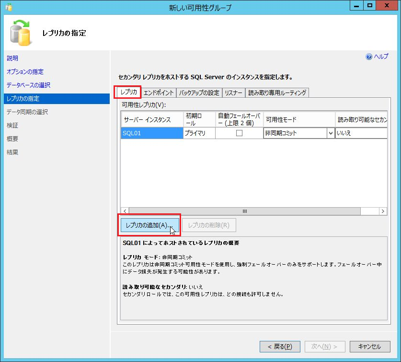Switch to the エンドポイント tab
401x362 pixels.
pyautogui.click(x=159, y=93)
